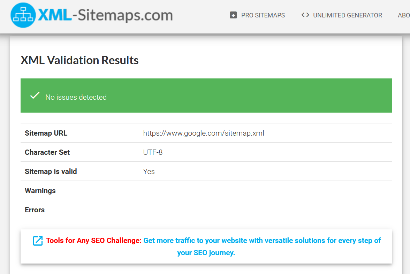Click the "Sitemap is valid" row label
410x274 pixels.
[51, 172]
